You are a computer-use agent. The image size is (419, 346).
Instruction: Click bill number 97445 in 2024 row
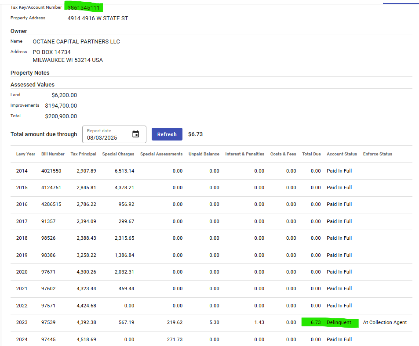click(48, 339)
